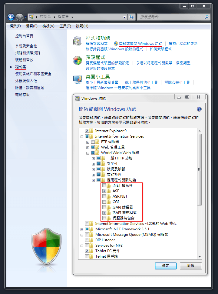Toggle the Internet Explorer 9 checkbox

click(x=87, y=131)
